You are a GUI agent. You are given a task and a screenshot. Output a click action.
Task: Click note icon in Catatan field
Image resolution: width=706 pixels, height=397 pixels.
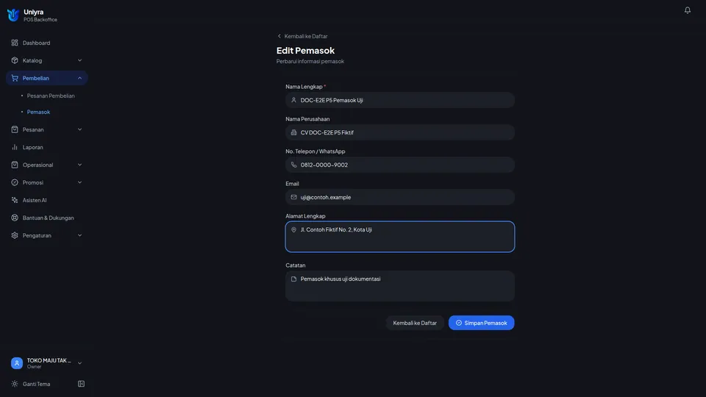pos(293,279)
